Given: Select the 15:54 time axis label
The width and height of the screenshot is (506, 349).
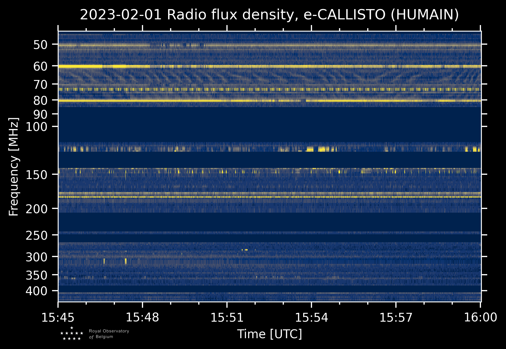Looking at the screenshot, I should pyautogui.click(x=311, y=317).
